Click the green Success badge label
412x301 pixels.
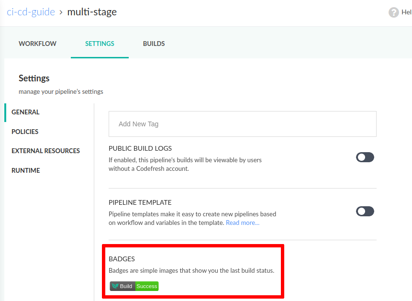point(147,286)
